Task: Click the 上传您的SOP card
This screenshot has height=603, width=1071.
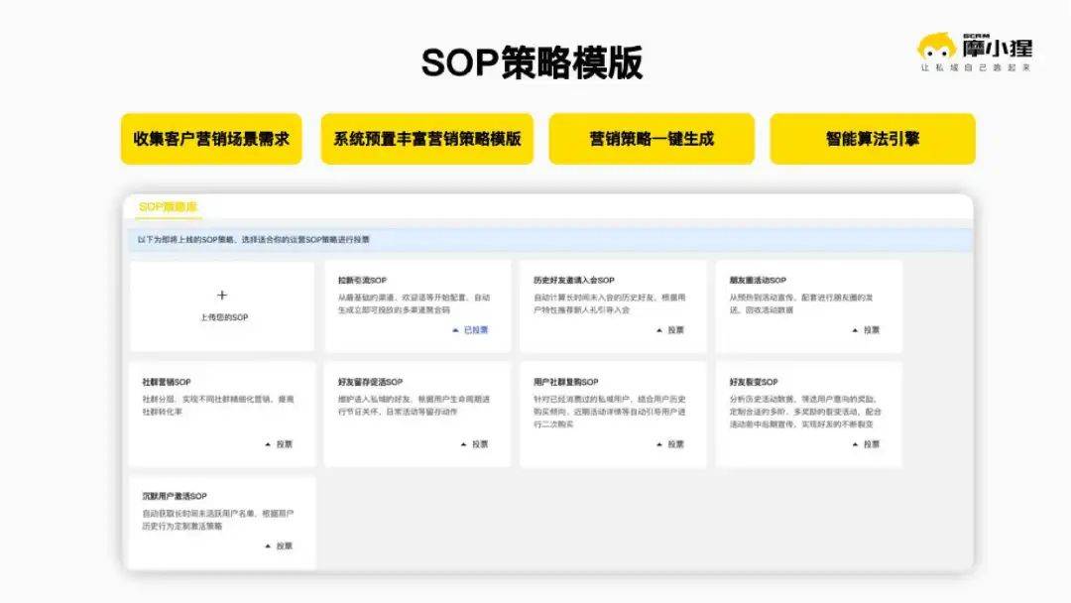Action: coord(223,305)
